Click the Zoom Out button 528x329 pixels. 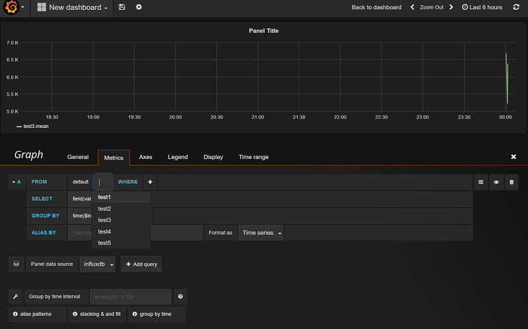[432, 7]
